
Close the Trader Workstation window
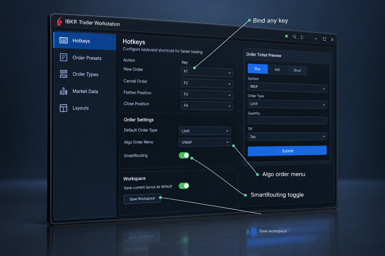tap(332, 39)
